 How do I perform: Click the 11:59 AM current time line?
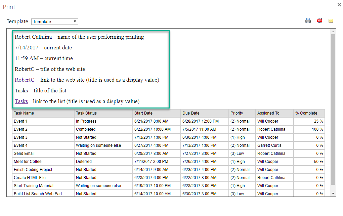44,58
